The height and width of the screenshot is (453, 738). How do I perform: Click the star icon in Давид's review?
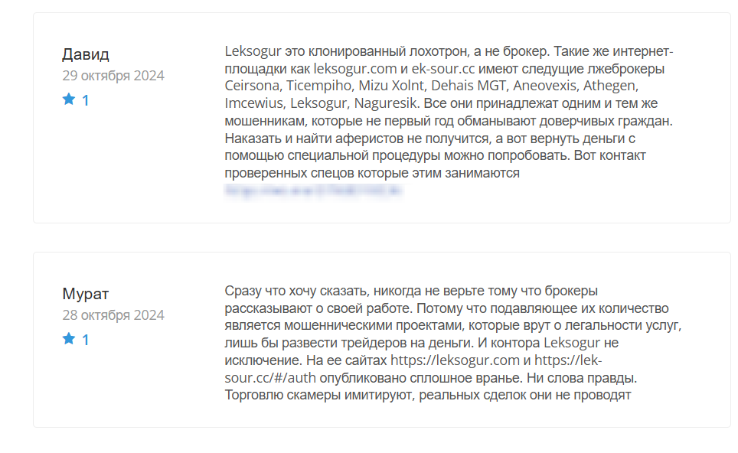point(69,99)
